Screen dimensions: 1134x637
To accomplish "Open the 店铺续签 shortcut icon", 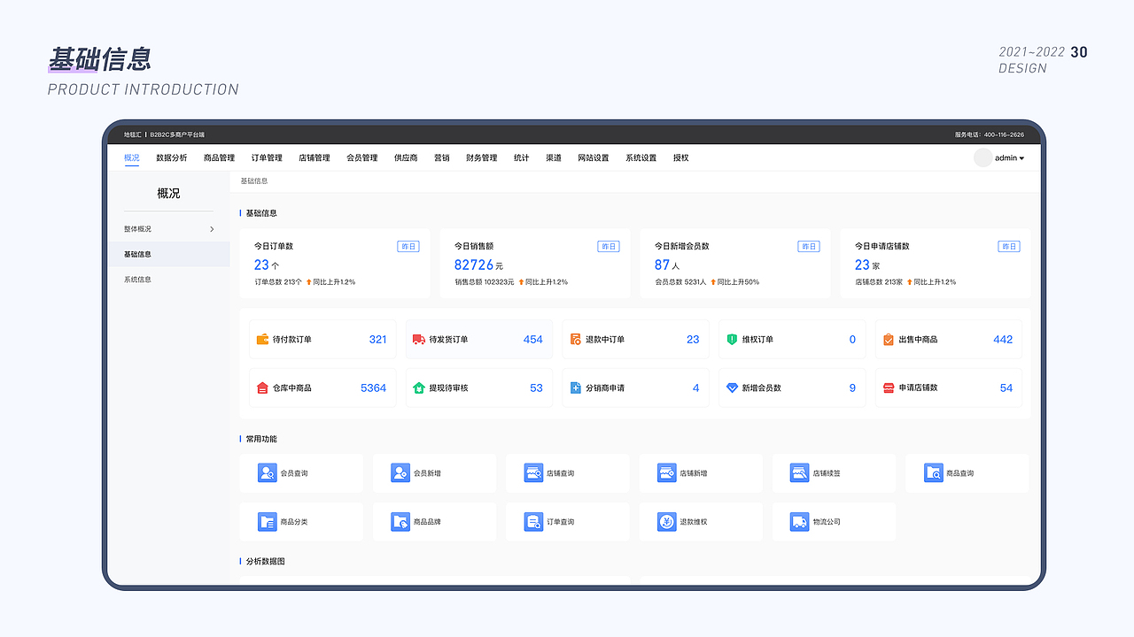I will [x=800, y=473].
